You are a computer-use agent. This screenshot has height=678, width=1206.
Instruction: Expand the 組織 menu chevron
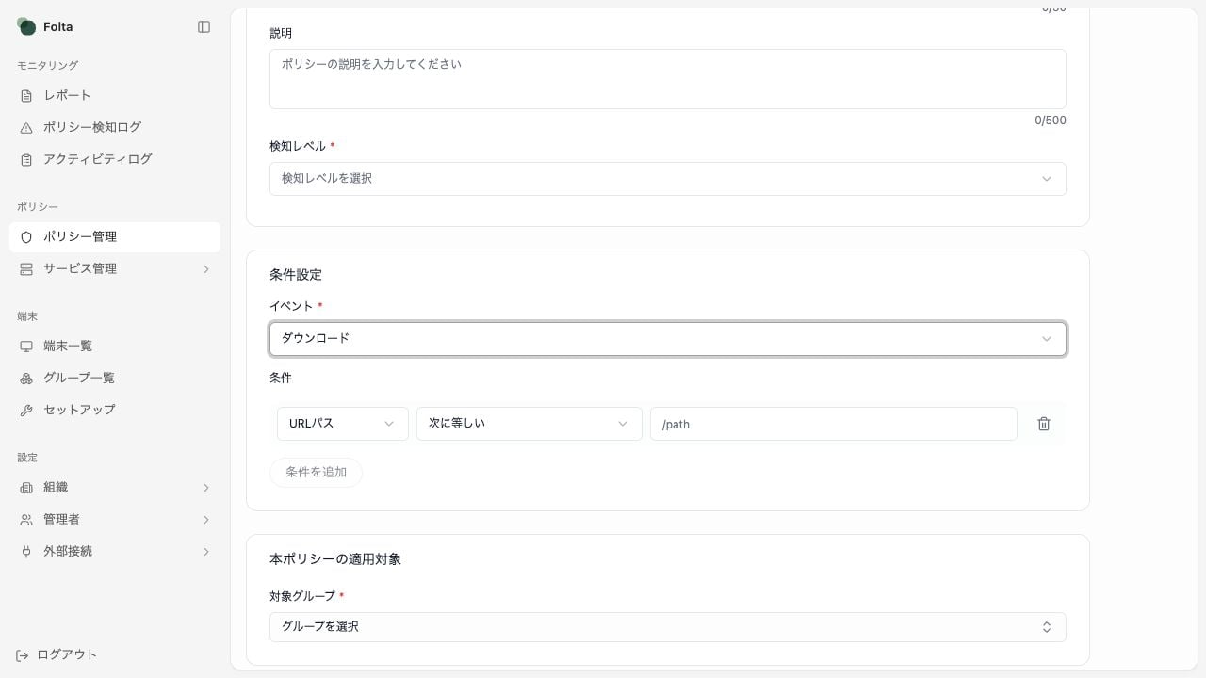[205, 488]
